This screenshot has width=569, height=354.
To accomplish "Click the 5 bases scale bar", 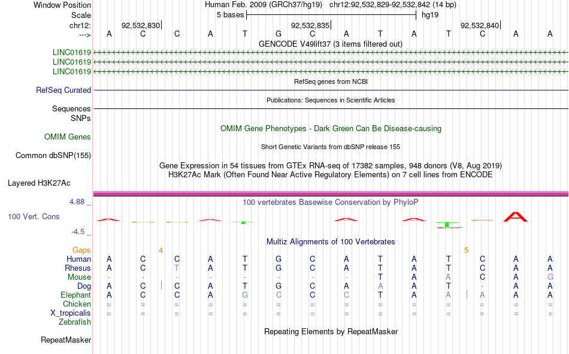I will coord(331,15).
